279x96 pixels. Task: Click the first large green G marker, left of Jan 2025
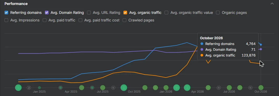coord(18,88)
